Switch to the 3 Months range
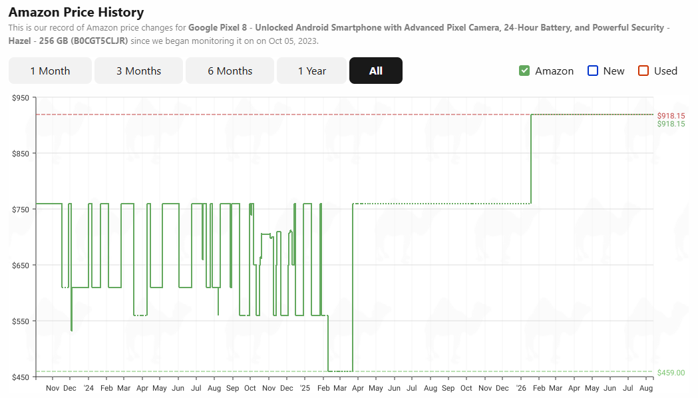Viewport: 698px width, 398px height. pos(138,71)
